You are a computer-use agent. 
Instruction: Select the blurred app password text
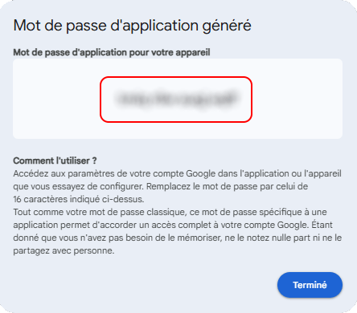click(x=176, y=99)
